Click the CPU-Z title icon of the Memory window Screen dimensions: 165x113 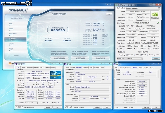click(x=114, y=64)
